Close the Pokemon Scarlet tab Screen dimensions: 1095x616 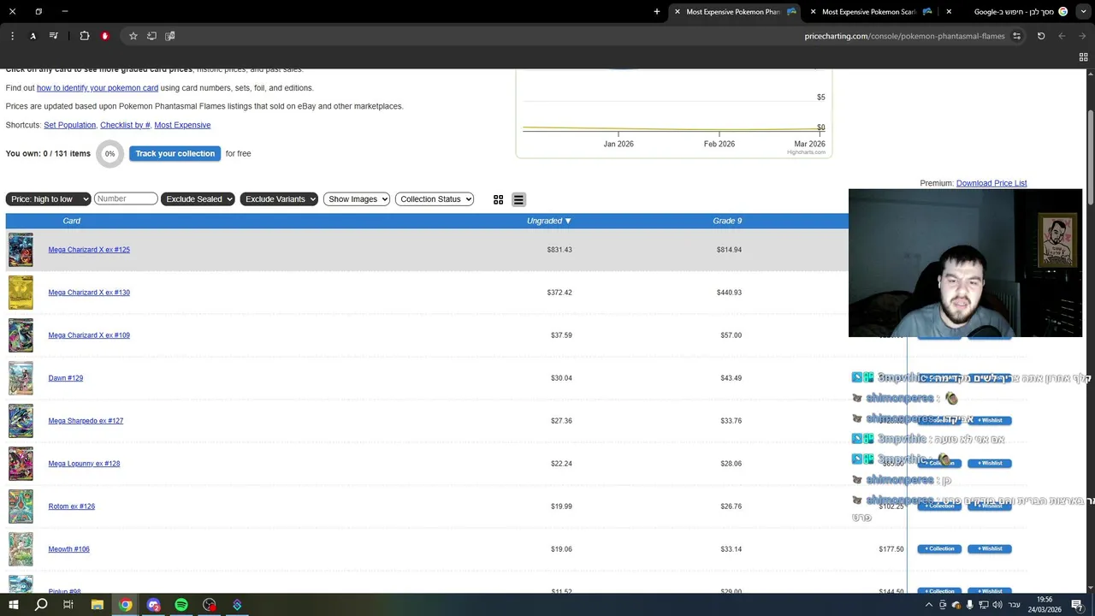(x=813, y=12)
